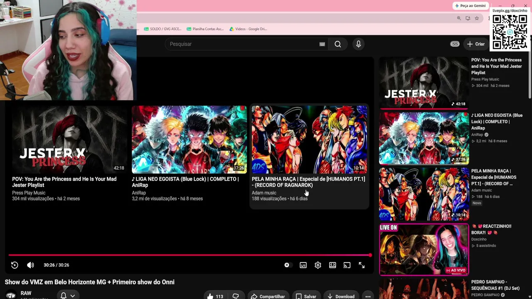Click sidebar title 'POV: You Are the Princess'
The width and height of the screenshot is (532, 299).
[x=496, y=66]
